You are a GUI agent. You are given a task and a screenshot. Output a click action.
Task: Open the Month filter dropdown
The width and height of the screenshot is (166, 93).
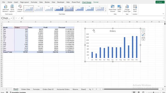13,27
